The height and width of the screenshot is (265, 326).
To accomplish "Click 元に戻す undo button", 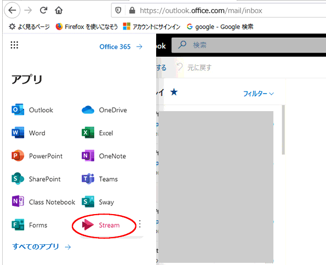I will pos(194,67).
